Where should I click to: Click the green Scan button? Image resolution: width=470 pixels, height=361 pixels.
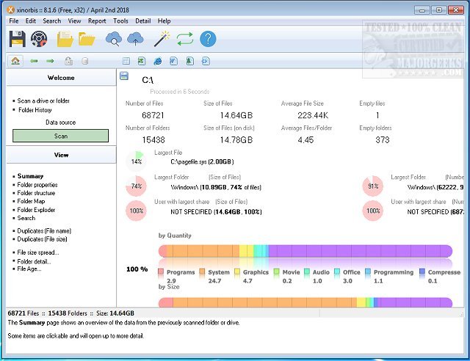60,136
